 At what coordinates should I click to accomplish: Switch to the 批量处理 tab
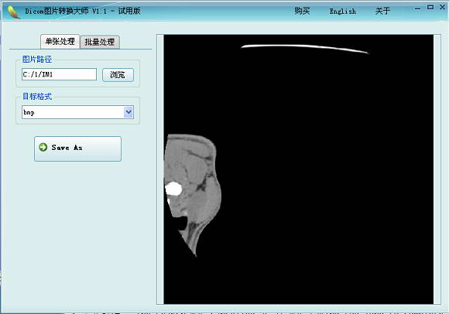tap(100, 43)
